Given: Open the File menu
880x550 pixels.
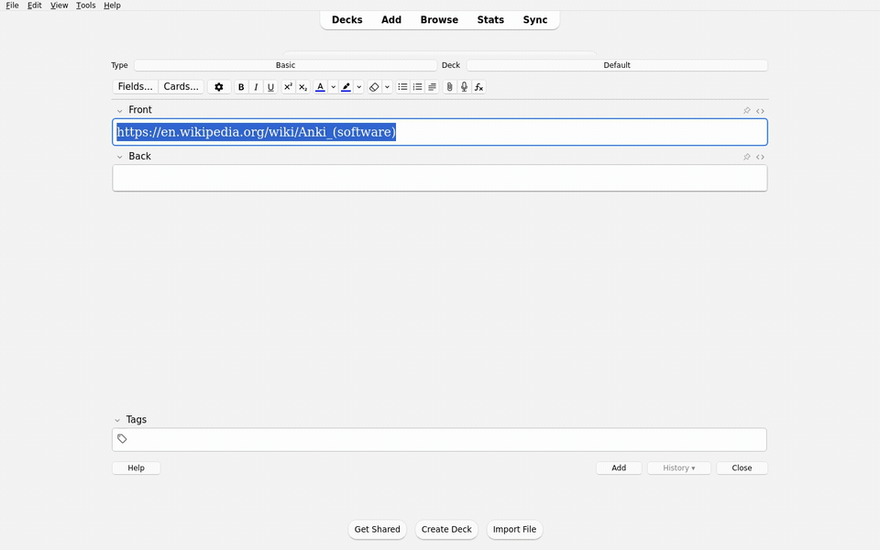Looking at the screenshot, I should 12,5.
